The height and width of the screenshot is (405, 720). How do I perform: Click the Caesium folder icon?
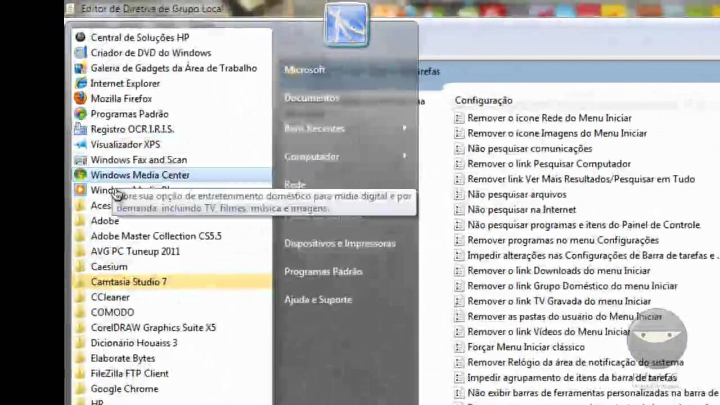[80, 266]
